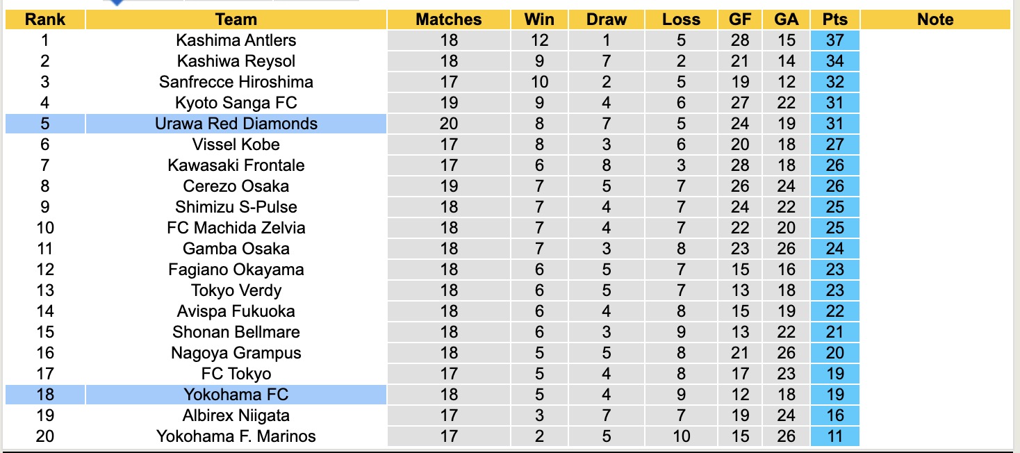
Task: Click the GF column header
Action: 740,19
